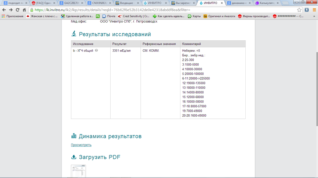Reload the current page

18,10
